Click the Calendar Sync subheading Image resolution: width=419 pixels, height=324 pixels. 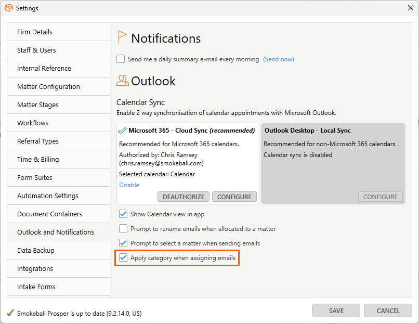tap(140, 102)
